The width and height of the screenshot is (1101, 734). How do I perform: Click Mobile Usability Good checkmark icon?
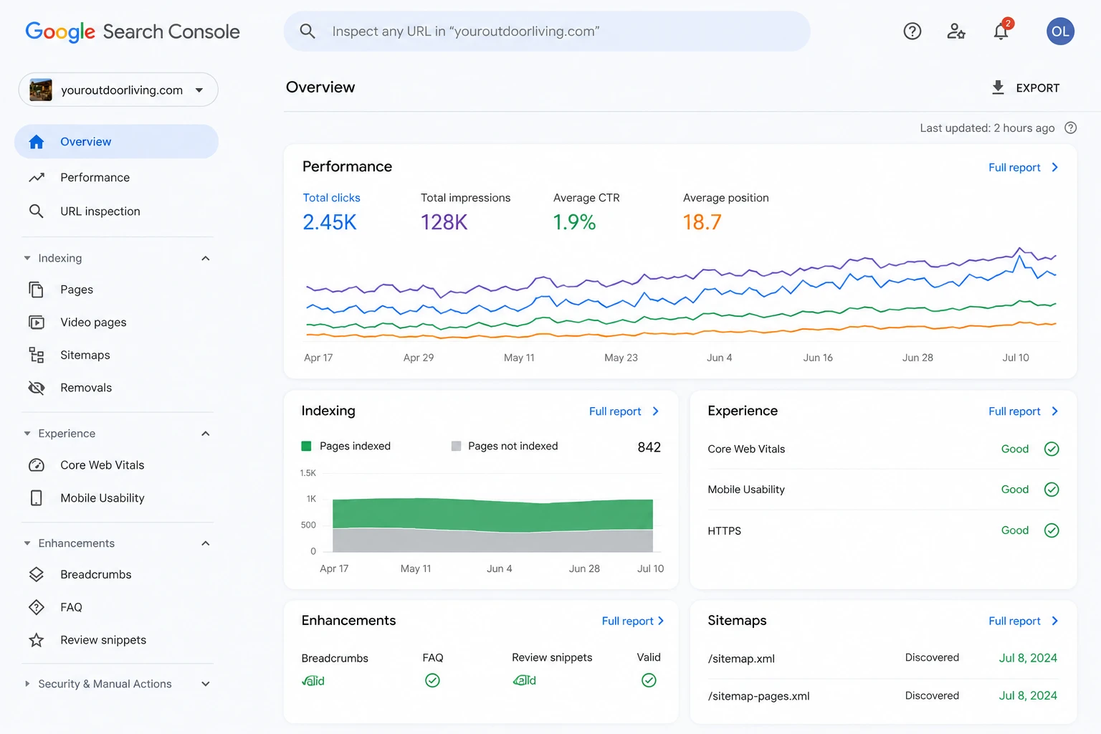[1052, 490]
